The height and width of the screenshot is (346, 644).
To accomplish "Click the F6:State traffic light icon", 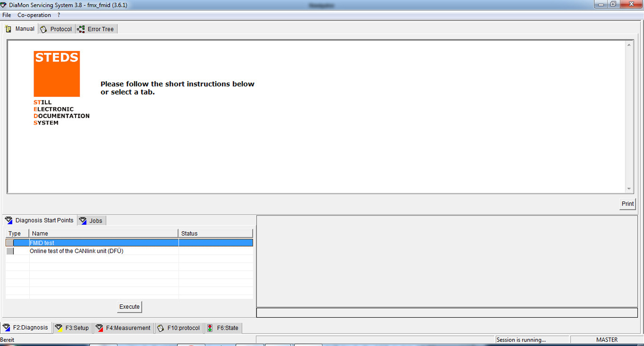I will [210, 328].
